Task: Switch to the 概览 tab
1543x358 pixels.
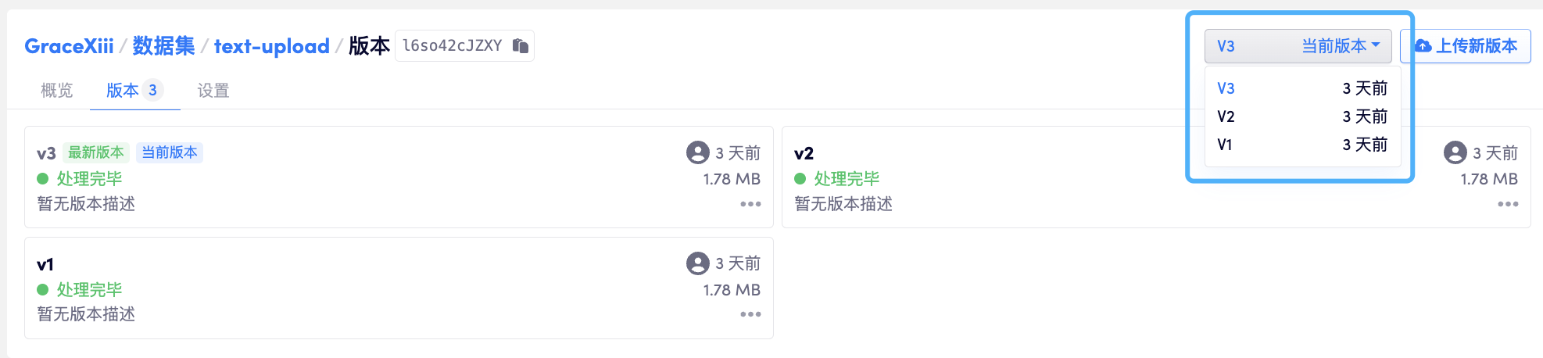Action: [x=56, y=91]
